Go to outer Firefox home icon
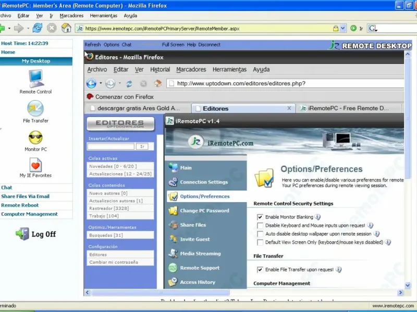Viewport: 417px width, 312px height. pos(66,28)
